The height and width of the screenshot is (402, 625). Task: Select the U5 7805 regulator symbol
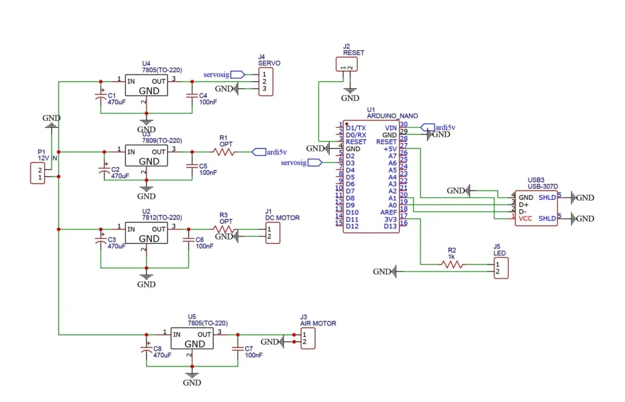pyautogui.click(x=192, y=338)
